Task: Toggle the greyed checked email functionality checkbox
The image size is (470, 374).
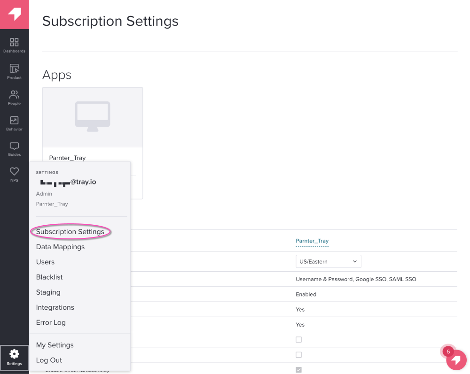Action: tap(298, 370)
